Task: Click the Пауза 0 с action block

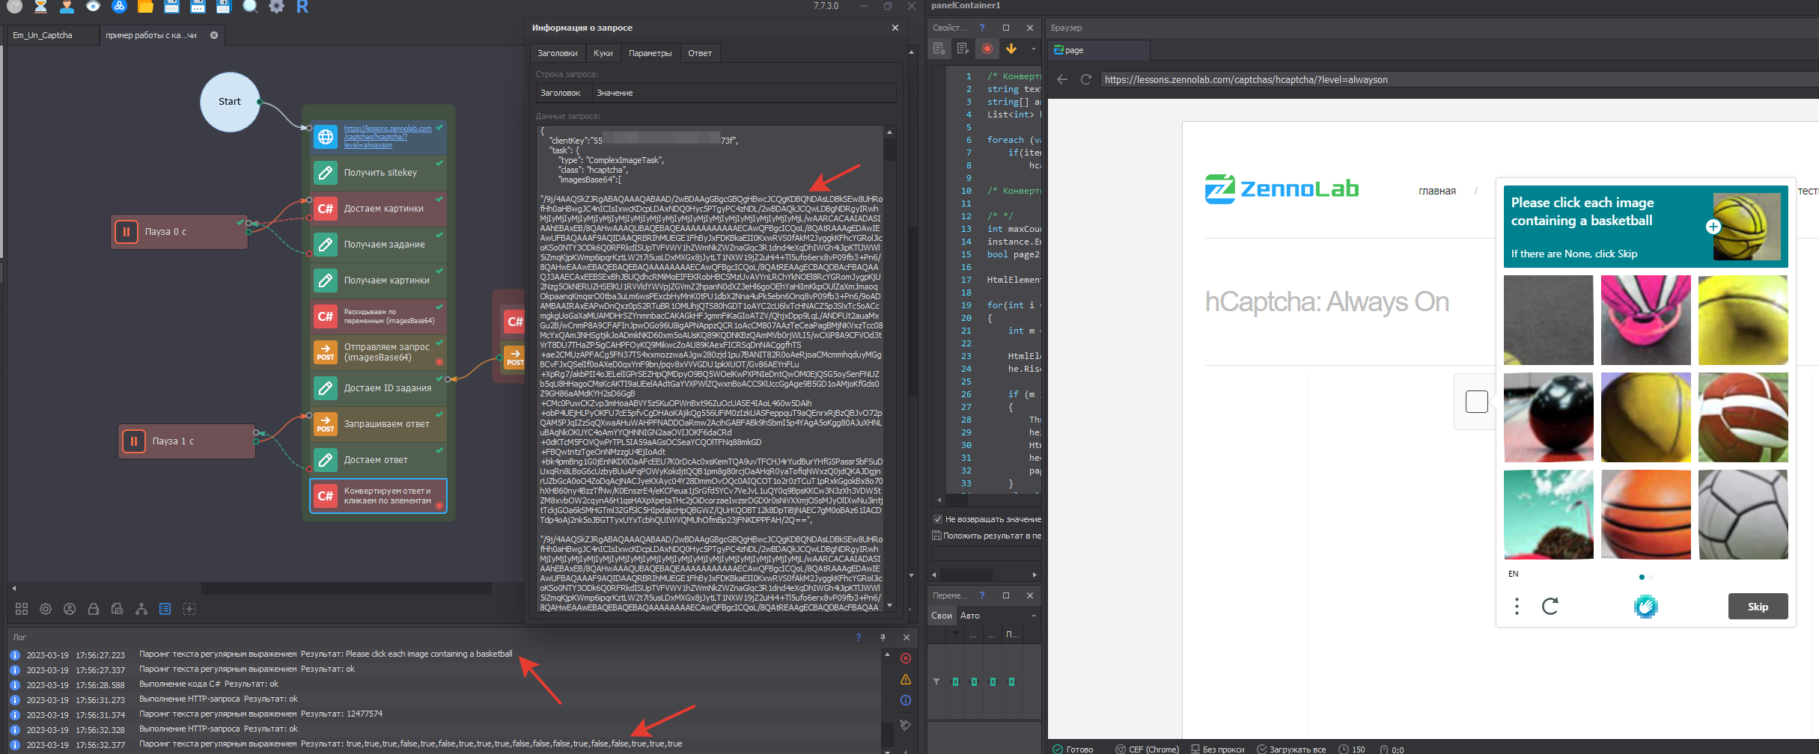Action: click(x=179, y=232)
